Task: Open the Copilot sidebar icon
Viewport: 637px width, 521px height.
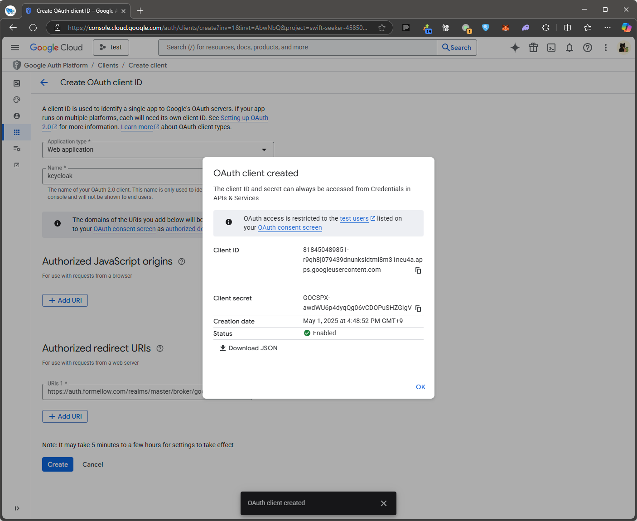Action: [626, 28]
